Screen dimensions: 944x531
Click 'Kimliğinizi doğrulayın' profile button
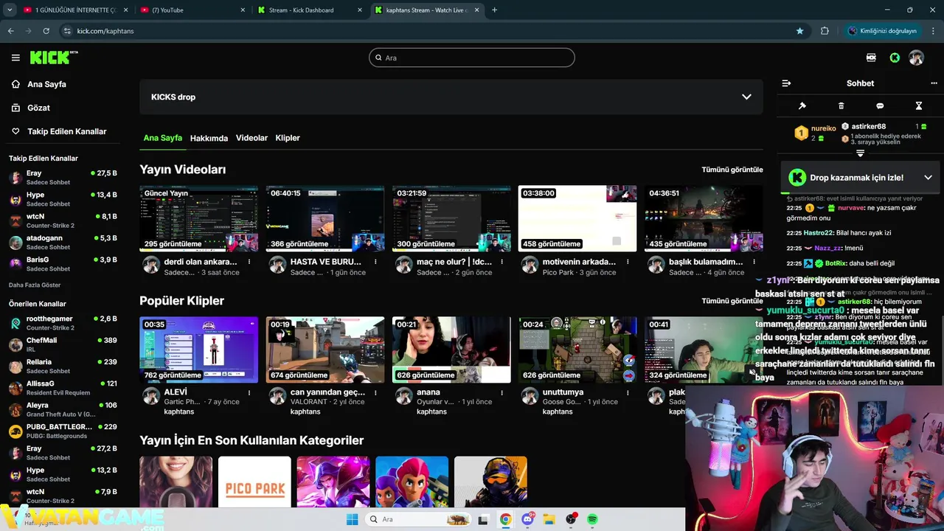coord(882,31)
